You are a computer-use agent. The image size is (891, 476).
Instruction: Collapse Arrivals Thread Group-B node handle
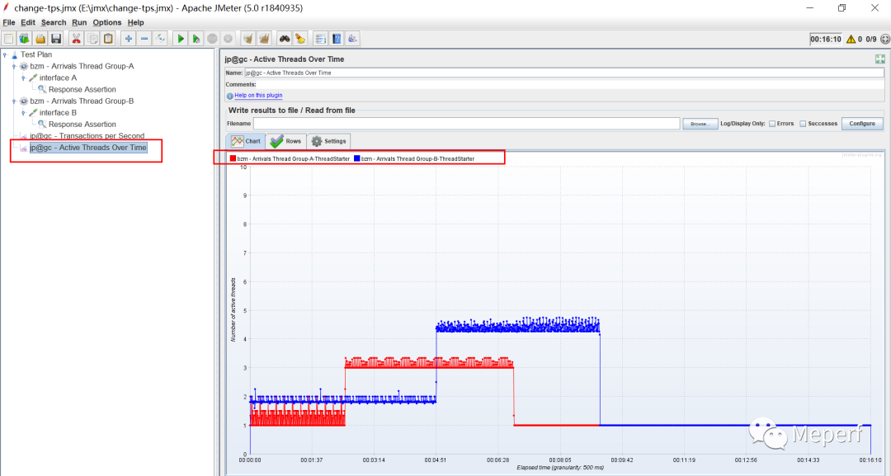pyautogui.click(x=14, y=101)
